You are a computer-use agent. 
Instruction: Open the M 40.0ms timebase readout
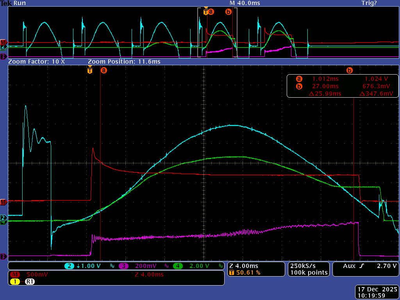click(x=245, y=3)
